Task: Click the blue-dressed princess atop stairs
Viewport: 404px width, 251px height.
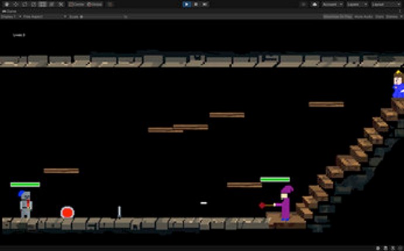Action: click(x=398, y=85)
